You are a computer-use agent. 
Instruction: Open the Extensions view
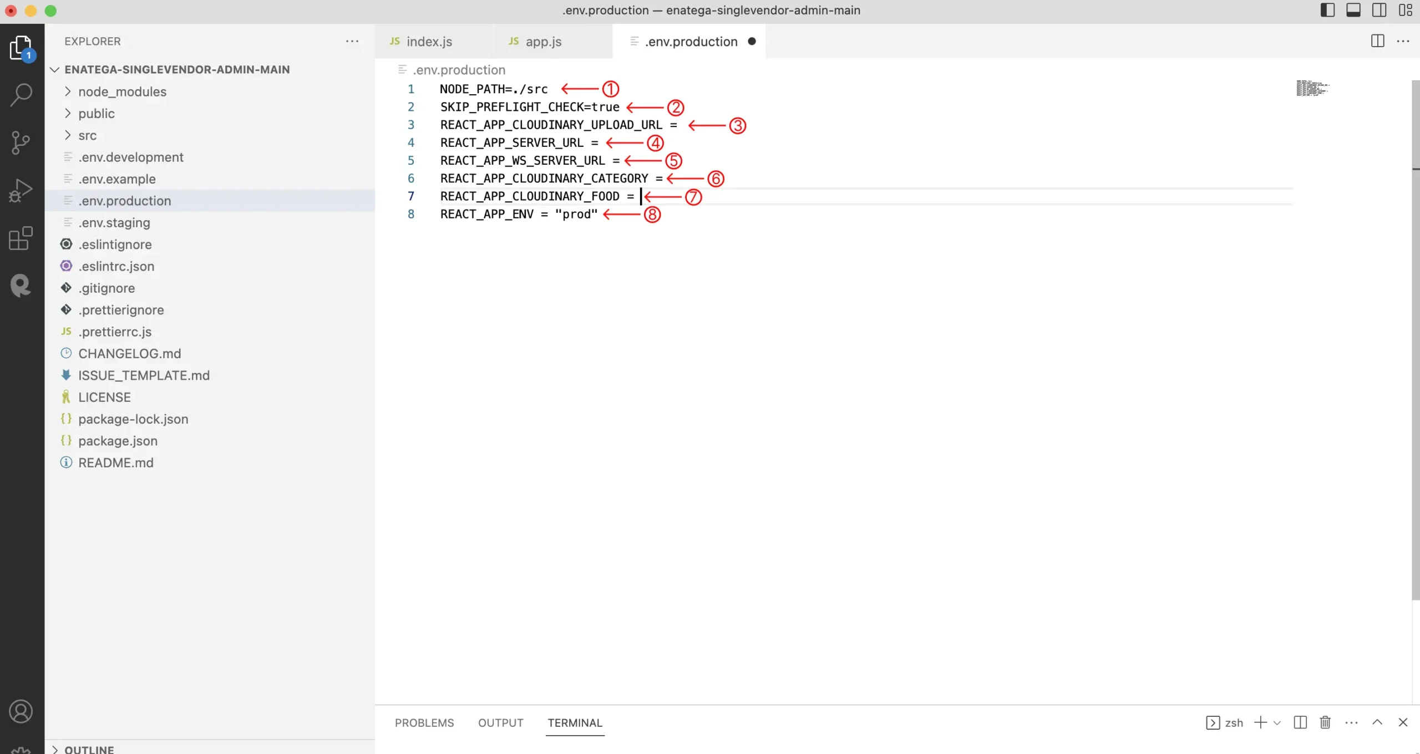(21, 238)
